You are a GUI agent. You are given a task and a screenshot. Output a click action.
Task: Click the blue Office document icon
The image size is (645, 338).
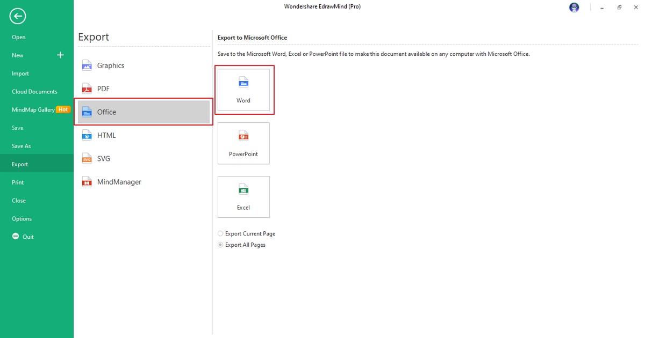87,112
